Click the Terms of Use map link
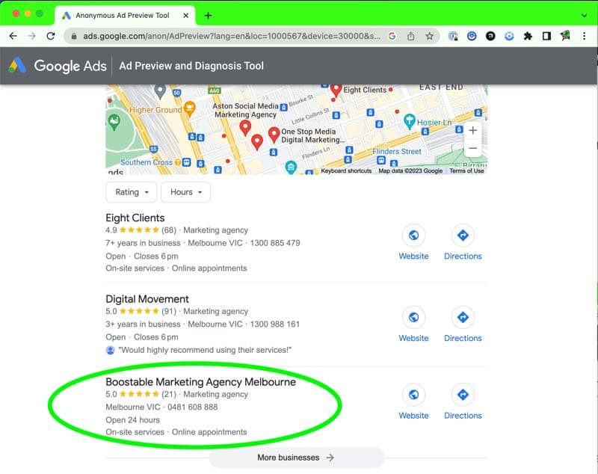 [466, 171]
